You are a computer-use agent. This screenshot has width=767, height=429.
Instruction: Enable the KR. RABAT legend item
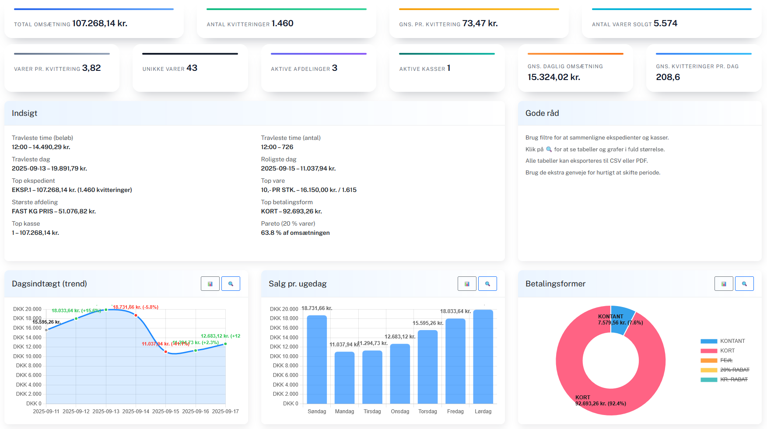click(734, 380)
